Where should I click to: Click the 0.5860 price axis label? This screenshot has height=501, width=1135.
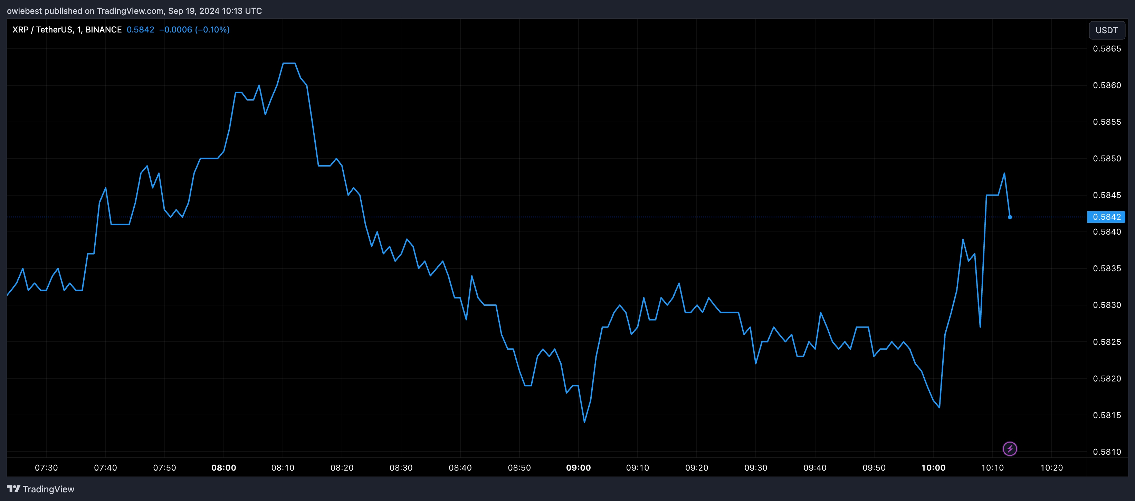point(1107,85)
